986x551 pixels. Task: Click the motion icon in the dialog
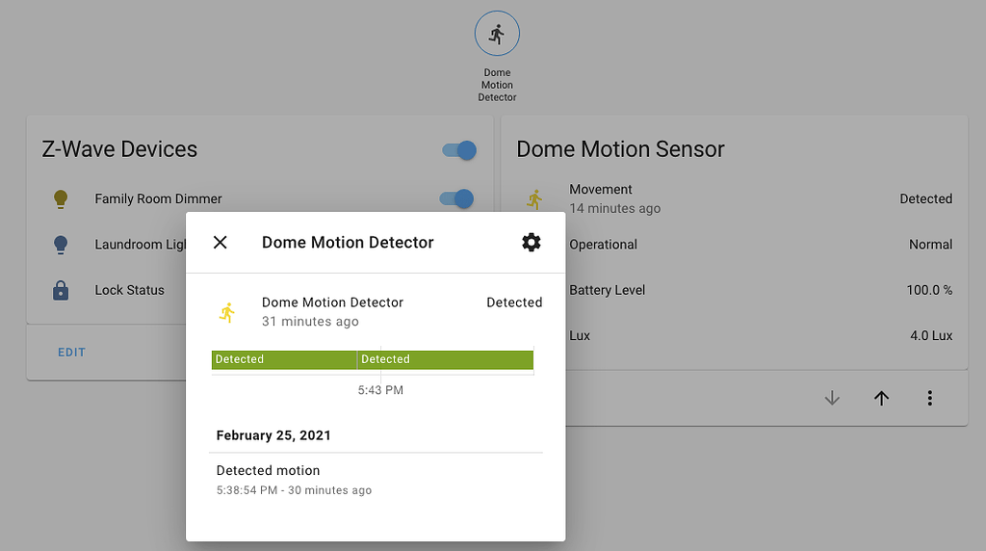coord(227,311)
